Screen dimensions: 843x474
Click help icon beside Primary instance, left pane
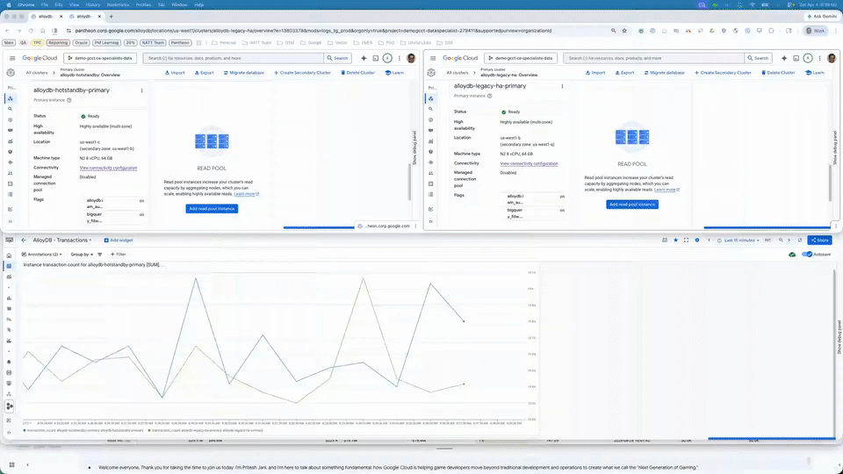point(68,100)
